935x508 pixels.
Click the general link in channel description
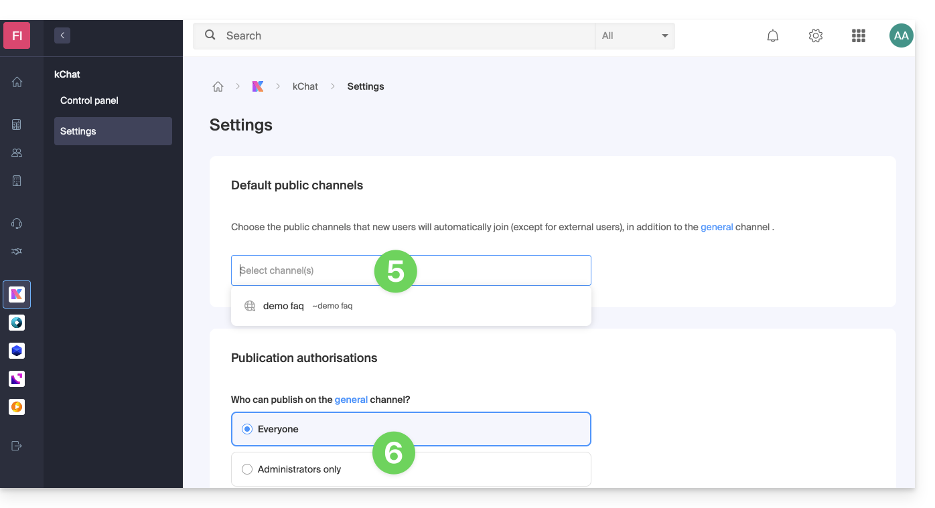click(717, 227)
